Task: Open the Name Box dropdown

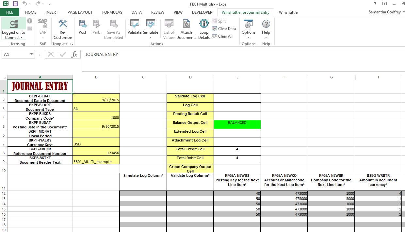Action: pos(32,54)
